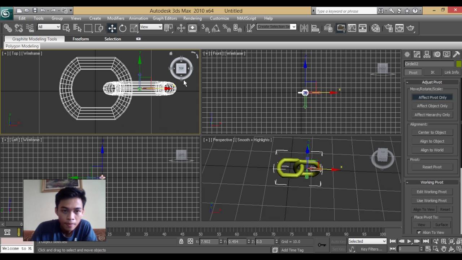462x260 pixels.
Task: Switch to the Motion command panel
Action: (437, 55)
